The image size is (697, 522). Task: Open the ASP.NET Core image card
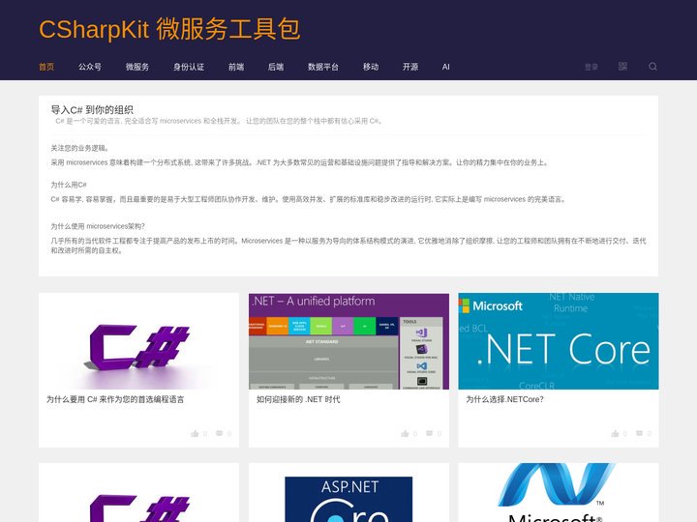[348, 493]
